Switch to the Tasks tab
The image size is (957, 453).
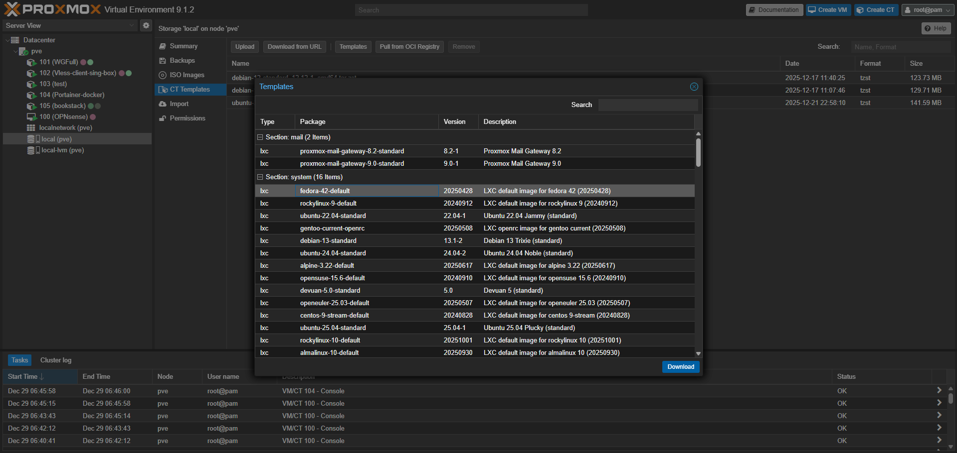[19, 360]
